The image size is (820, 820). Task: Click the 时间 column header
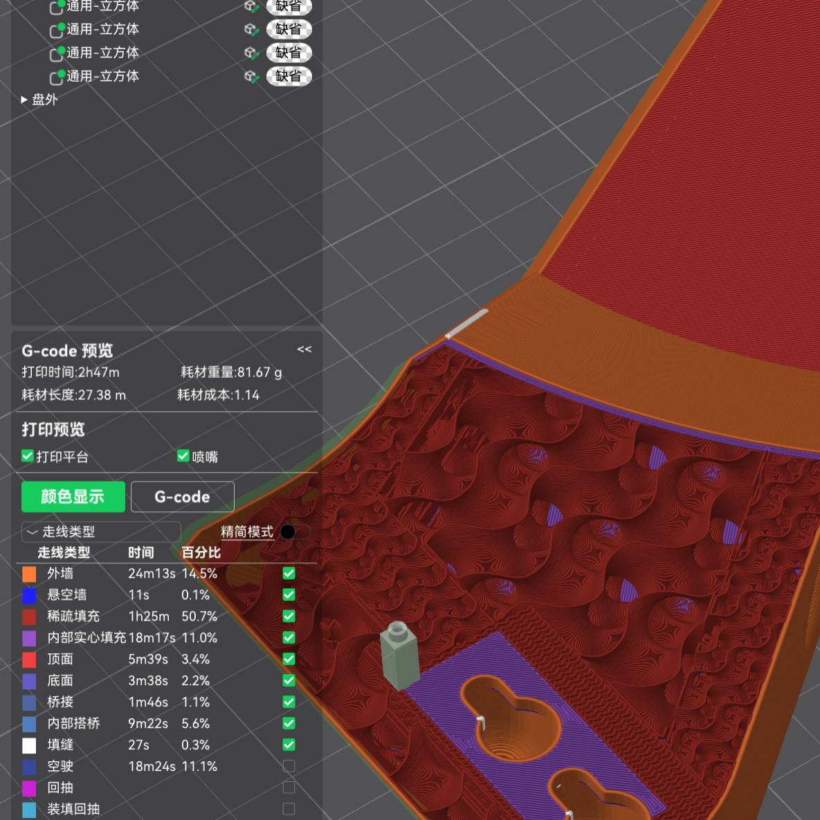point(140,552)
